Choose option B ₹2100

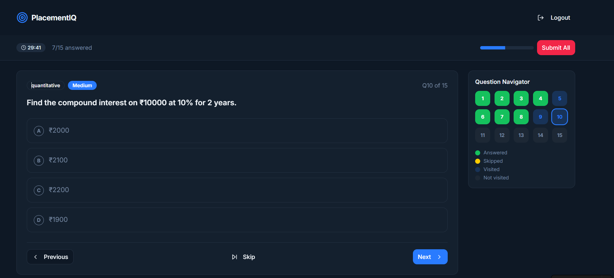237,160
